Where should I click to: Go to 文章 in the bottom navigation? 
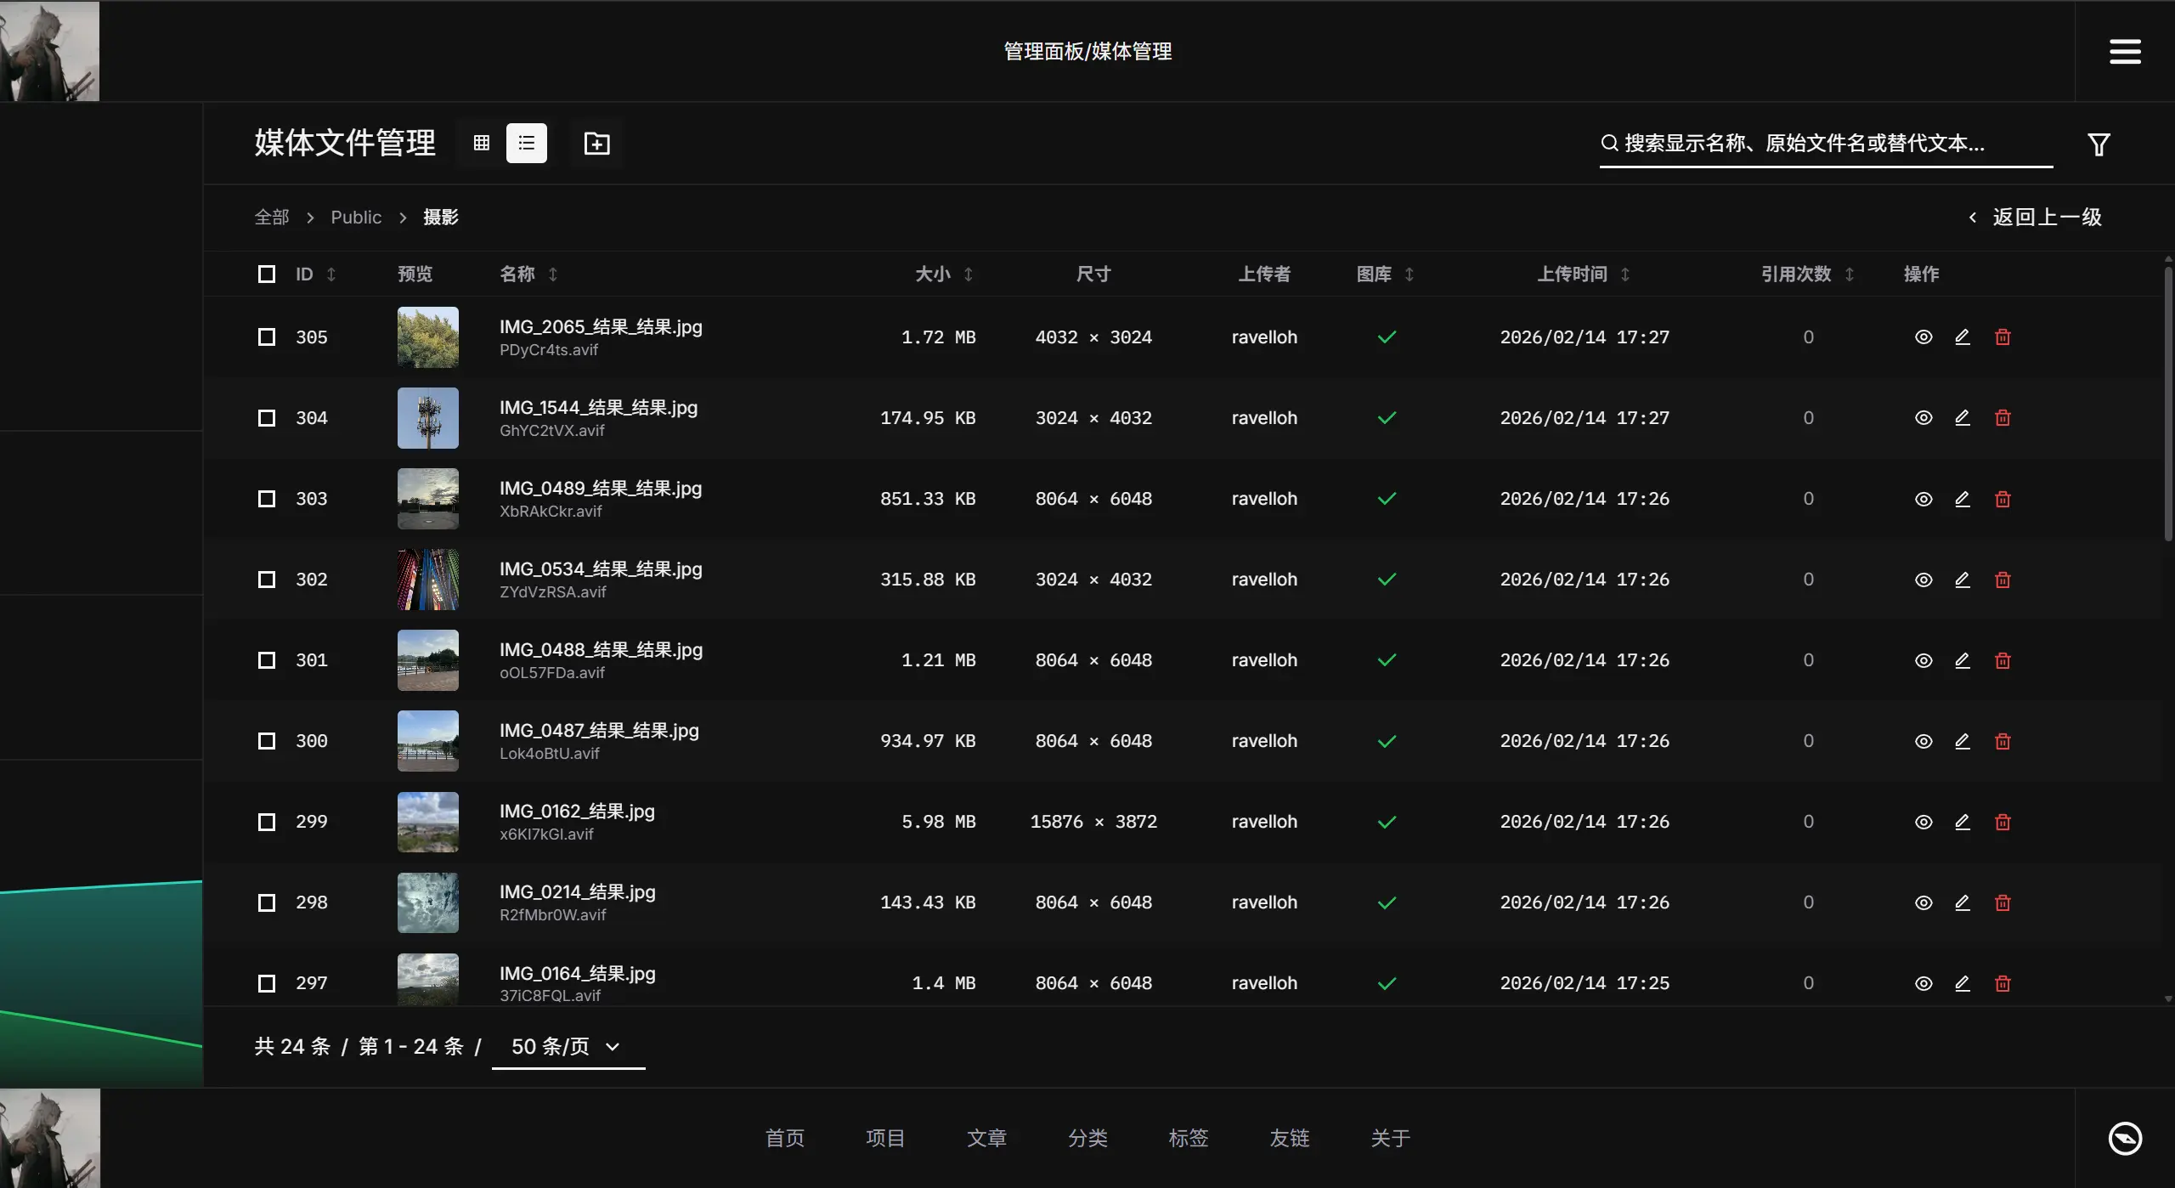point(986,1138)
